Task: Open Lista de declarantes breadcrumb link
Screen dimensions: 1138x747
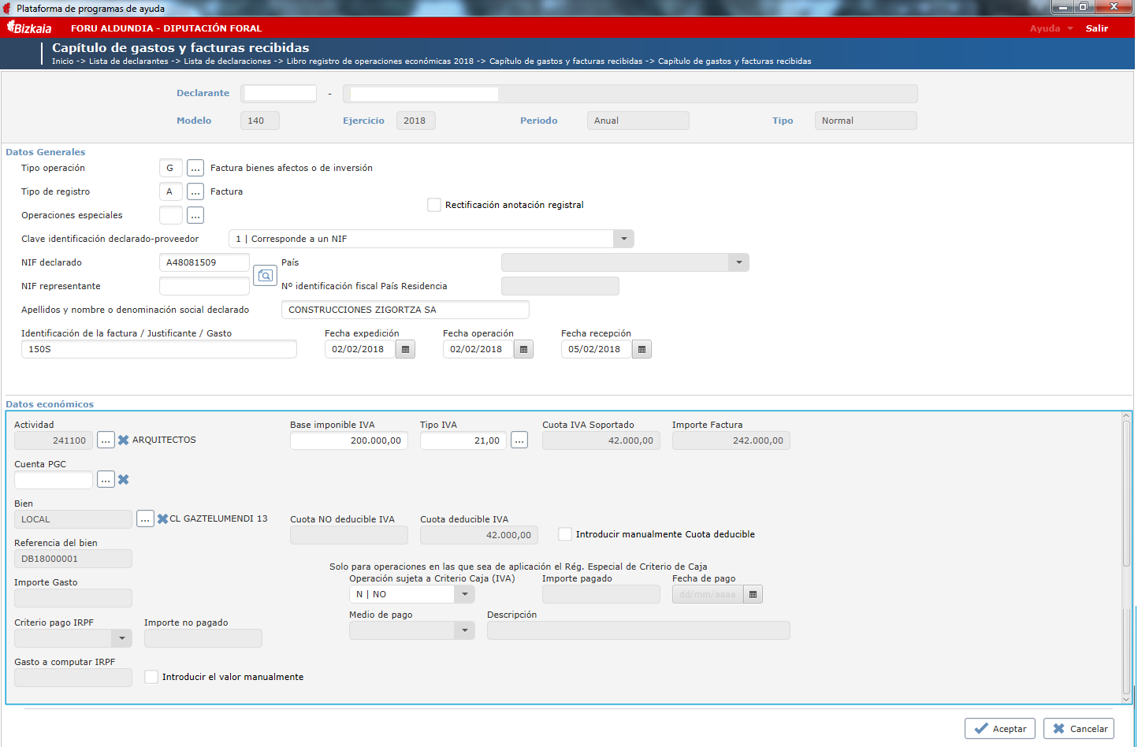Action: tap(128, 61)
